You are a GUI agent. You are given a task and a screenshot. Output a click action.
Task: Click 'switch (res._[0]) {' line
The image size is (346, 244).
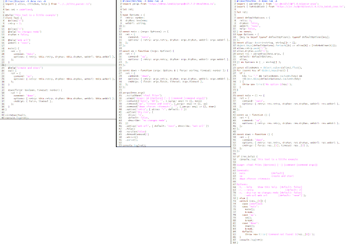(x=253, y=201)
